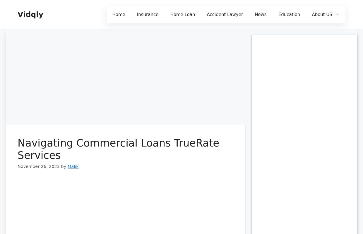
Task: Open the Accident Lawyer menu item
Action: [x=225, y=15]
